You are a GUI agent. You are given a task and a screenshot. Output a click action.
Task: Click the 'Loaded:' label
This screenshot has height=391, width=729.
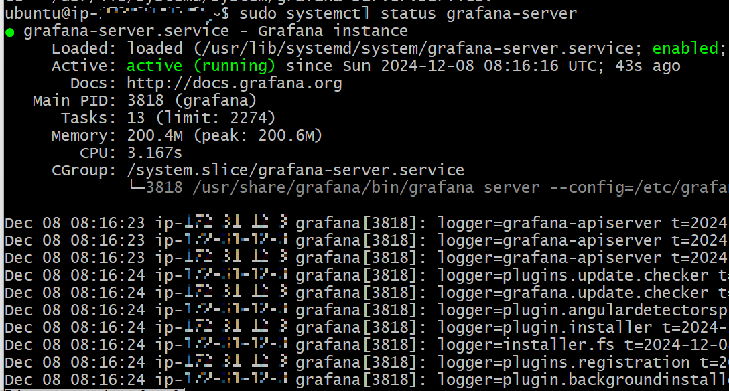coord(84,48)
